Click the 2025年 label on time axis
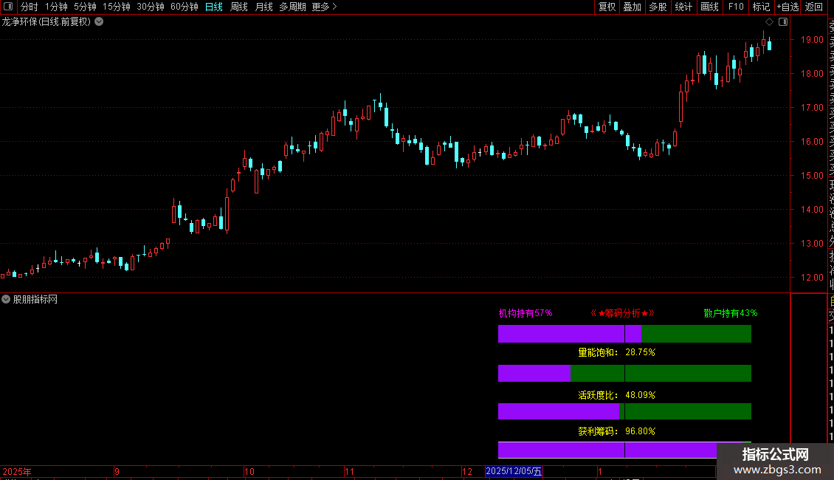Image resolution: width=834 pixels, height=480 pixels. tap(17, 471)
